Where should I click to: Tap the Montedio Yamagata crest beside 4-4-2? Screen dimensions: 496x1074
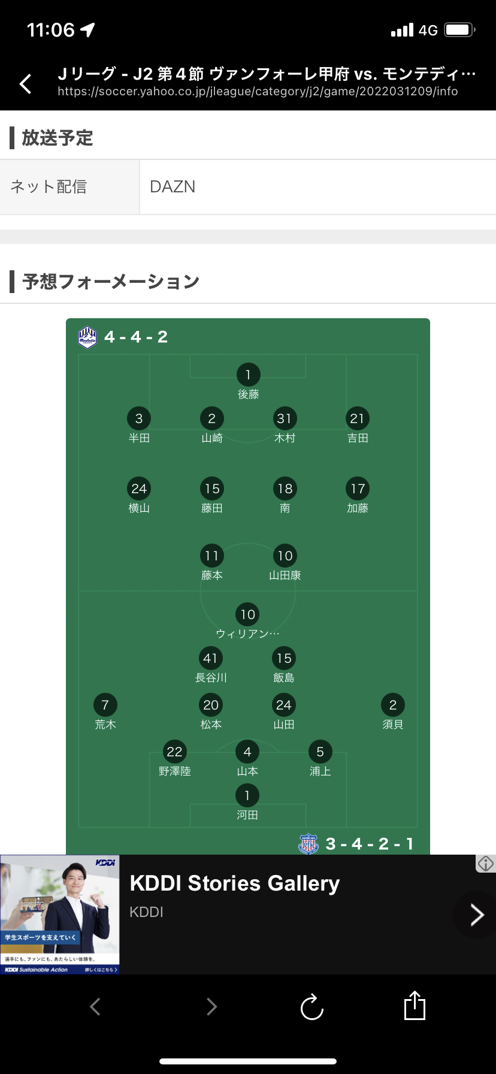(87, 337)
